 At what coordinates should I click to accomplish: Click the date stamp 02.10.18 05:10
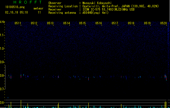click(x=16, y=12)
